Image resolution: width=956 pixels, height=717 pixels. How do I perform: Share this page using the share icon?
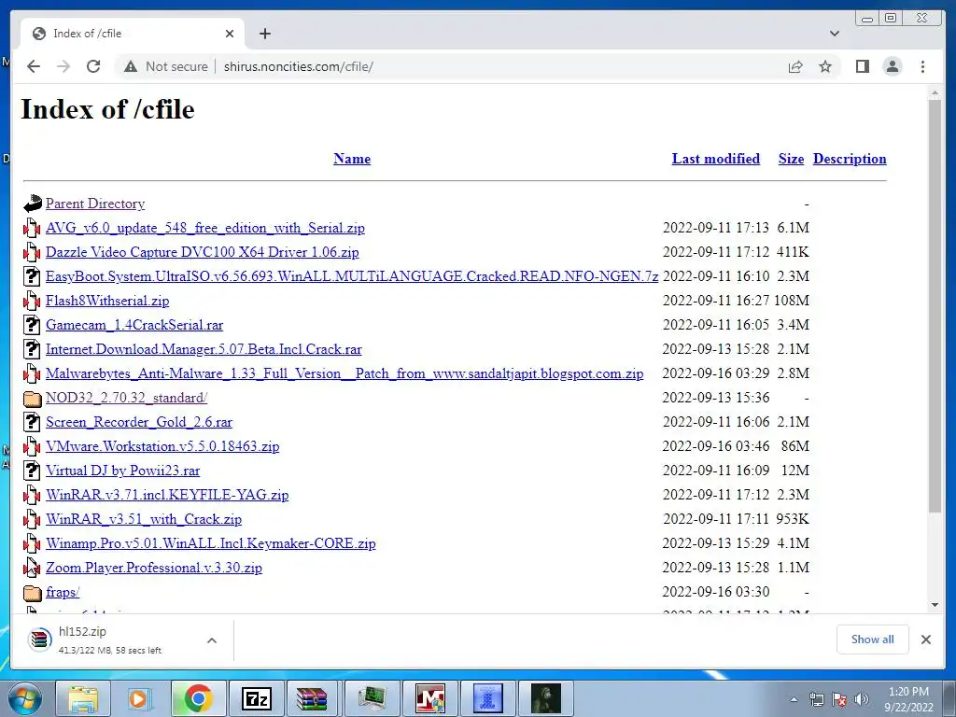(x=795, y=66)
